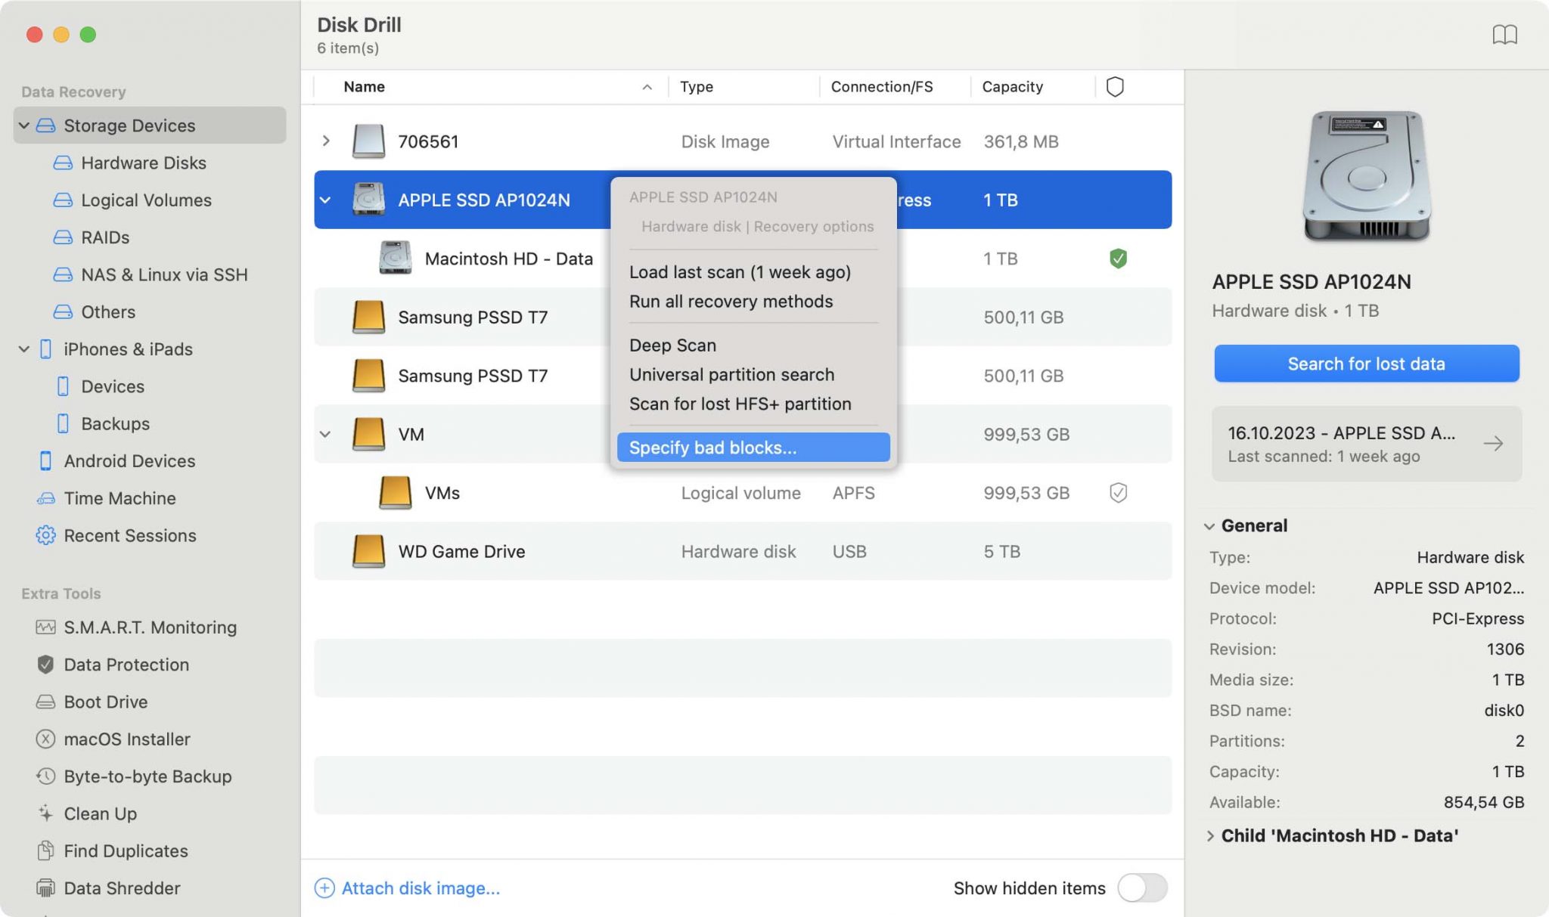Open Data Protection shield icon
The image size is (1549, 917).
45,665
